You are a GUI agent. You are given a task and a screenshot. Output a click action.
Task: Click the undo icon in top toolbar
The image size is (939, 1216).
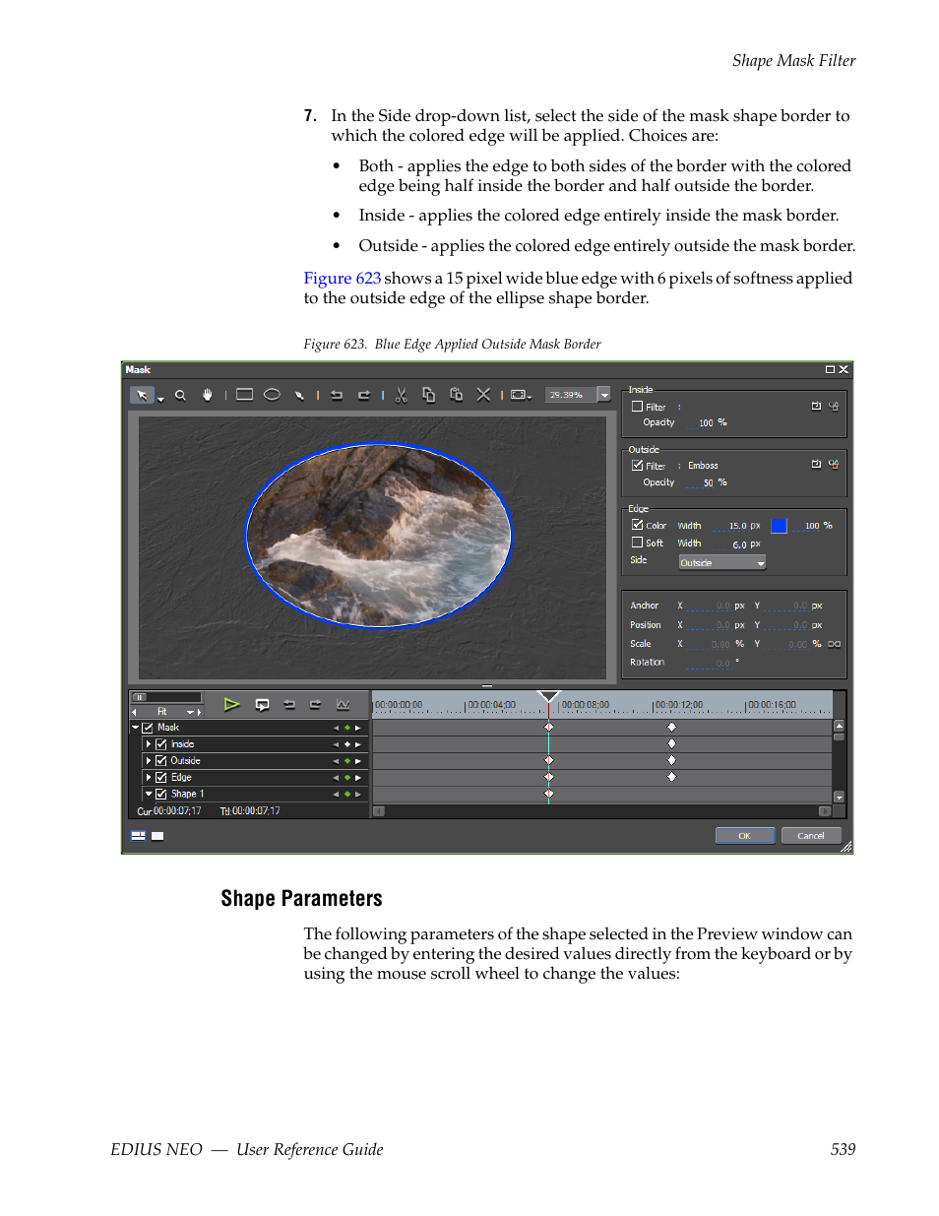(337, 395)
